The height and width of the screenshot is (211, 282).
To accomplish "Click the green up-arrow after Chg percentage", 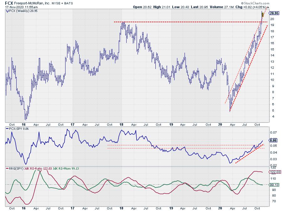I will (267, 7).
